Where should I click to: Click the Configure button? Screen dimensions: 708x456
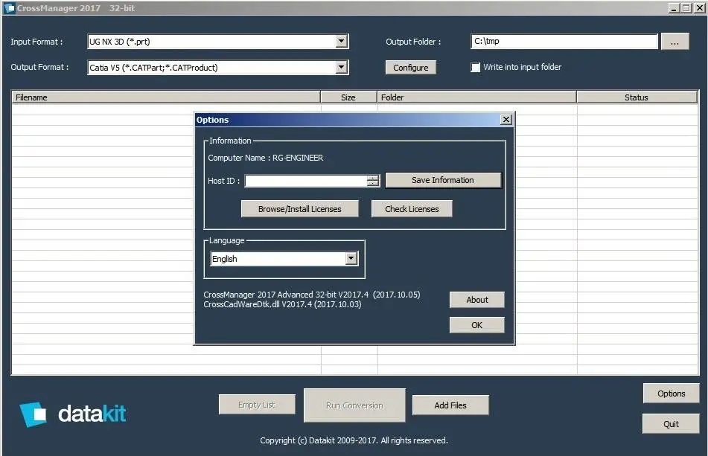410,68
